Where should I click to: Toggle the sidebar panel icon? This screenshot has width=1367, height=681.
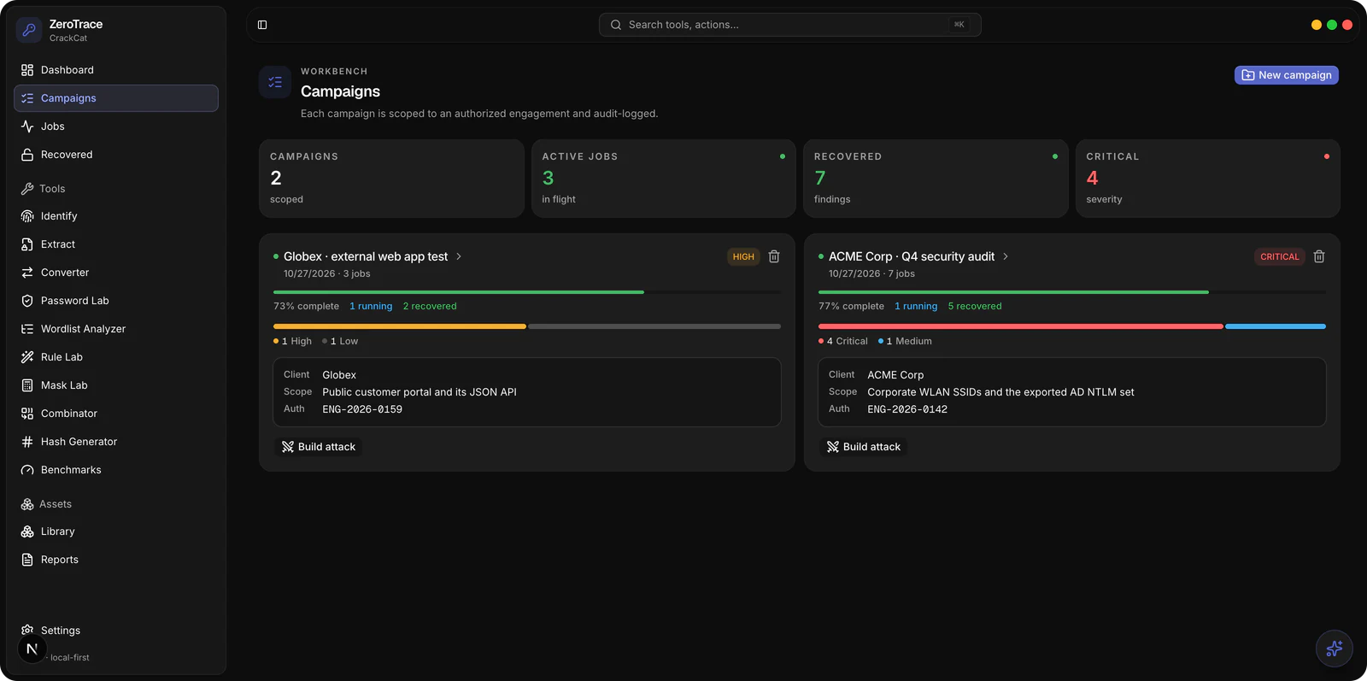coord(262,25)
